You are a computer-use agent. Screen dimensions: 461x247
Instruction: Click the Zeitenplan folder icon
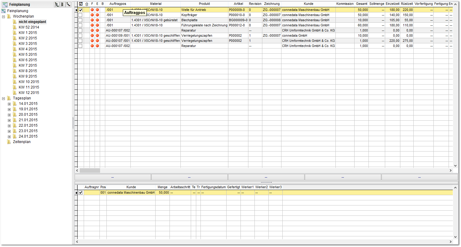pos(9,142)
